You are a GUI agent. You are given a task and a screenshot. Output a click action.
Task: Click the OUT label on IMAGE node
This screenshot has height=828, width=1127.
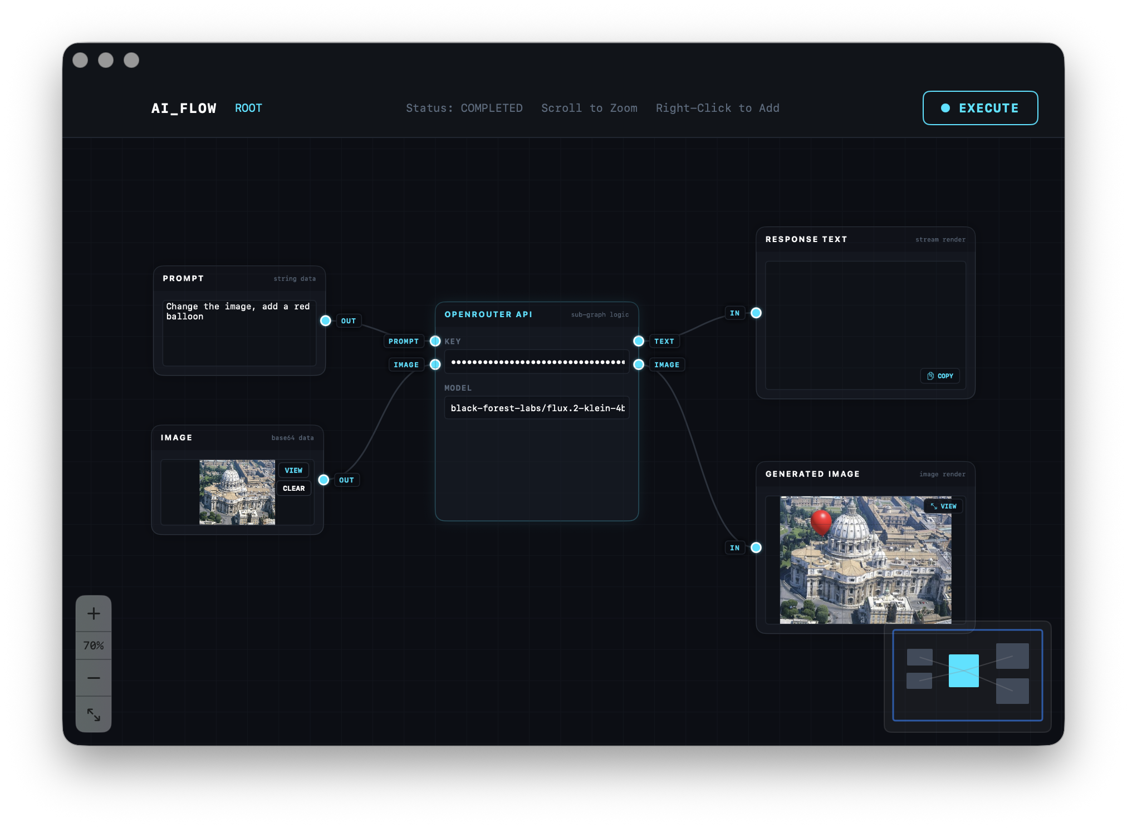click(x=346, y=480)
